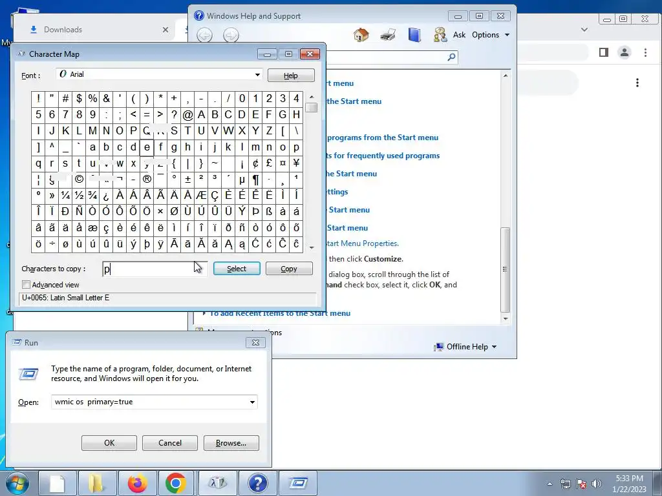This screenshot has height=496, width=662.
Task: Click the print icon in Help and Support
Action: pyautogui.click(x=388, y=35)
